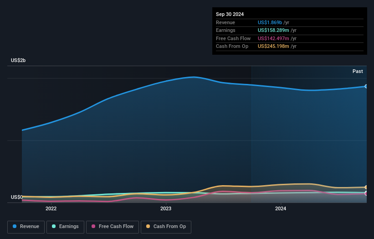Click the Sep 30 2024 tooltip date

point(230,14)
